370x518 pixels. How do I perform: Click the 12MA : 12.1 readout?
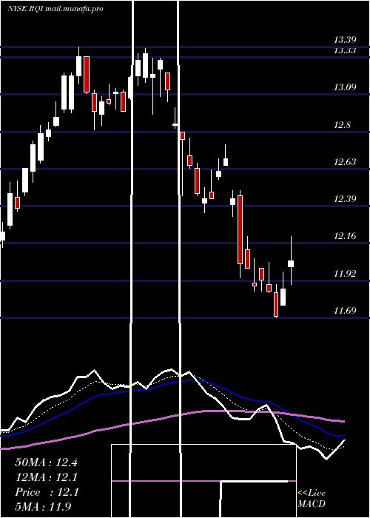pyautogui.click(x=47, y=477)
